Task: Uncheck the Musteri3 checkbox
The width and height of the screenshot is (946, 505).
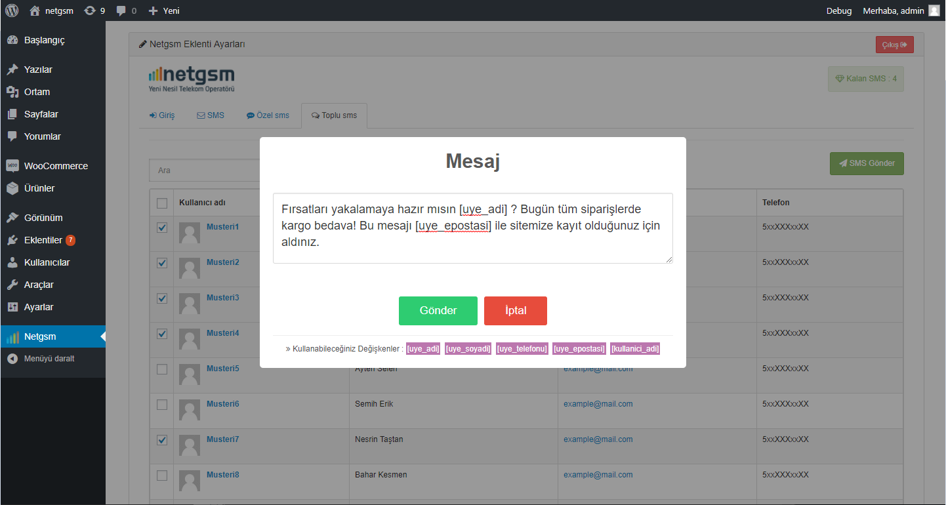Action: [x=162, y=298]
